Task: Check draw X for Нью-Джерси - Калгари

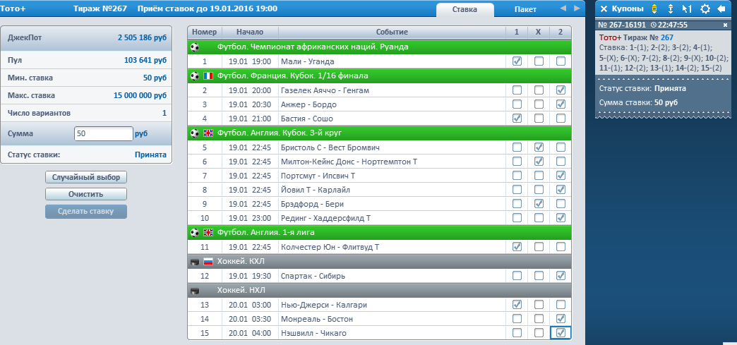Action: click(539, 305)
